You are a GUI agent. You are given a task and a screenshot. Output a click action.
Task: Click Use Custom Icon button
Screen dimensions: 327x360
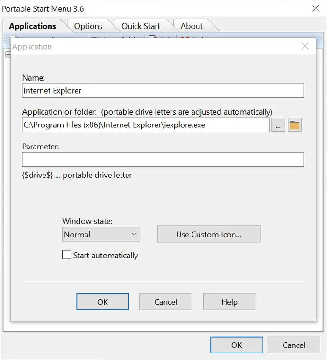coord(209,234)
